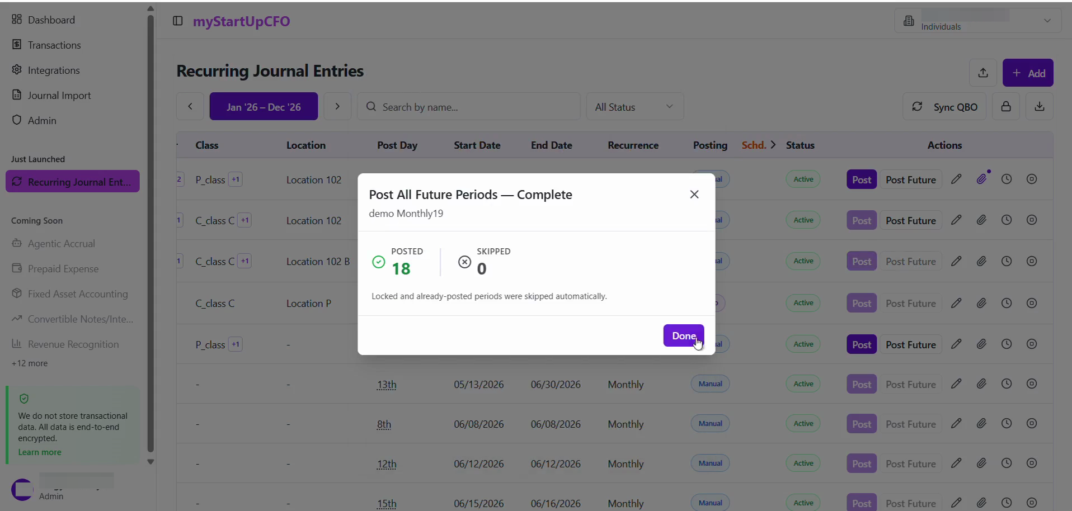
Task: Click the attachment icon in Location P row
Action: [x=981, y=303]
